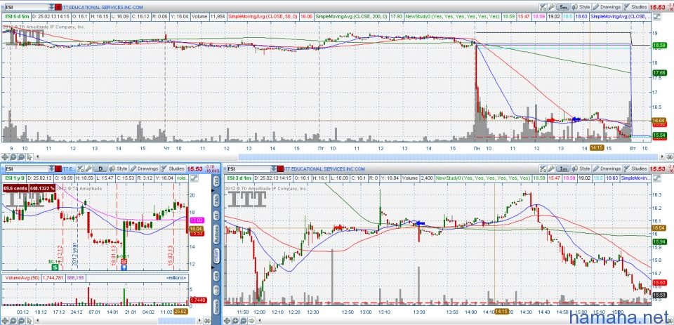Open the Trd side tab
The width and height of the screenshot is (674, 325).
217,183
